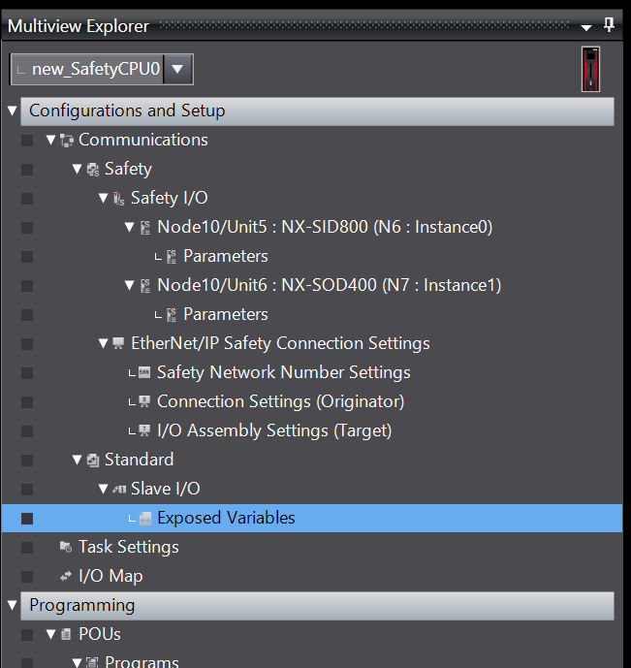Viewport: 631px width, 668px height.
Task: Click the I/O Map icon
Action: 66,577
